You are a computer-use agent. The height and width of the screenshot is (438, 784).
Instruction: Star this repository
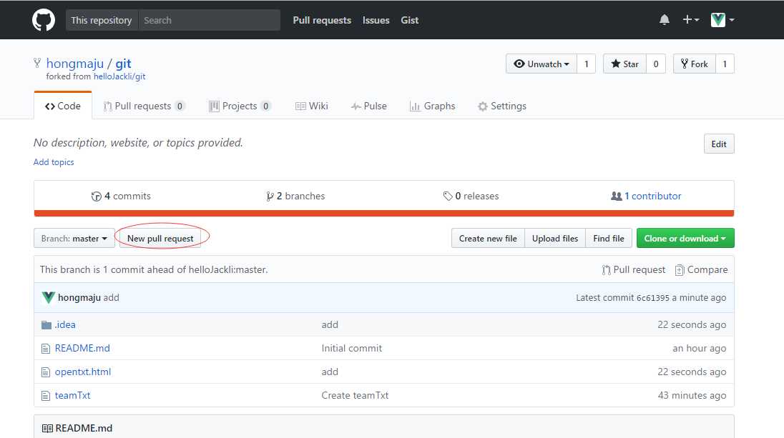(x=624, y=64)
